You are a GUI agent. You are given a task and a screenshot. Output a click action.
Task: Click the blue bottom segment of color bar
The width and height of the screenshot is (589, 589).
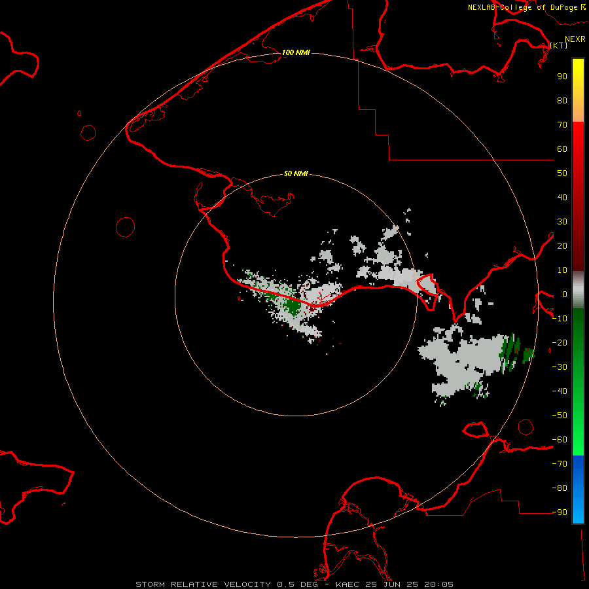(x=578, y=490)
